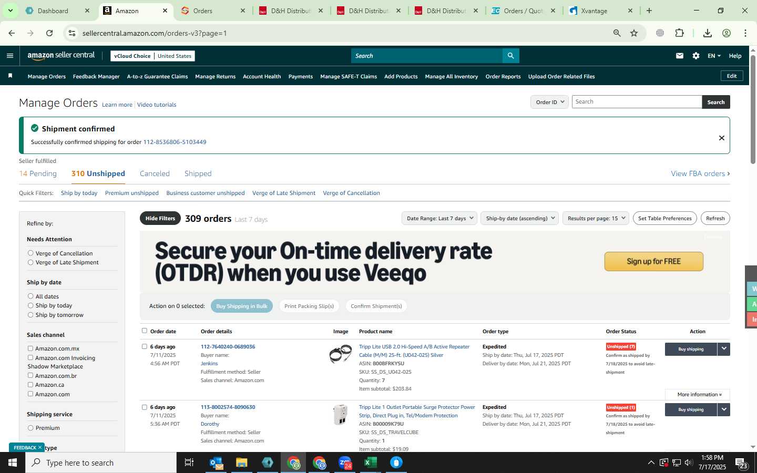Close the Feedback widget X
This screenshot has width=757, height=473.
(40, 447)
